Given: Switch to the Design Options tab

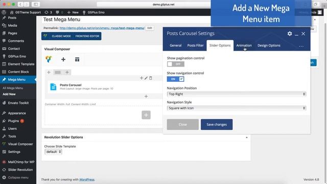Looking at the screenshot, I should pyautogui.click(x=269, y=45).
